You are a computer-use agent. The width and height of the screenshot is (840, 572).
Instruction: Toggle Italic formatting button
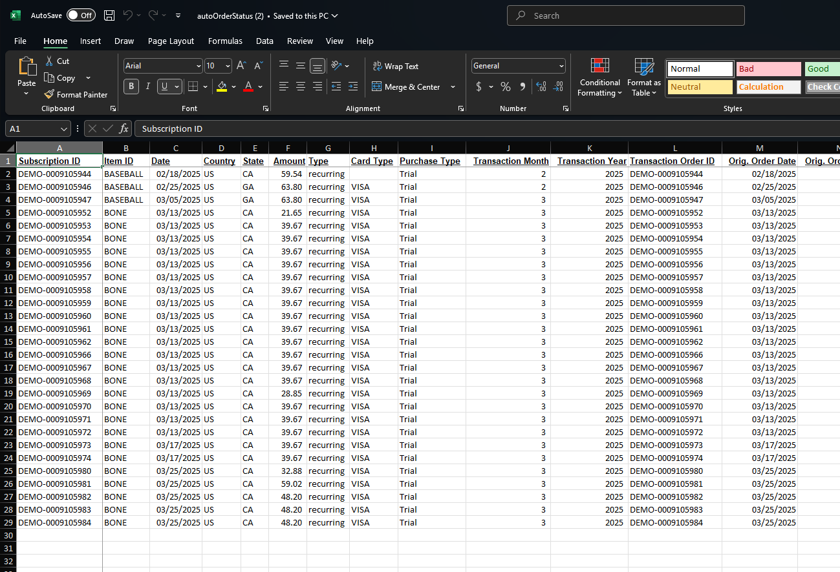[x=148, y=87]
